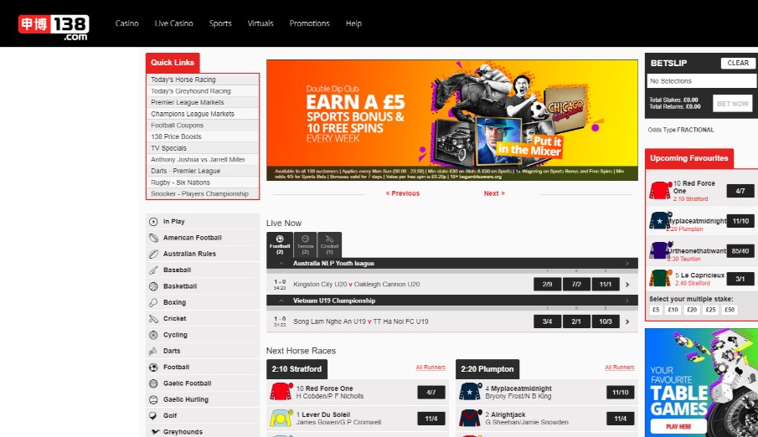The image size is (758, 437).
Task: Open Help menu
Action: coord(353,23)
